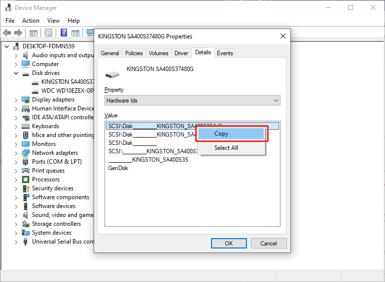The height and width of the screenshot is (282, 385).
Task: Click the Human Interface Devices icon
Action: (x=26, y=108)
